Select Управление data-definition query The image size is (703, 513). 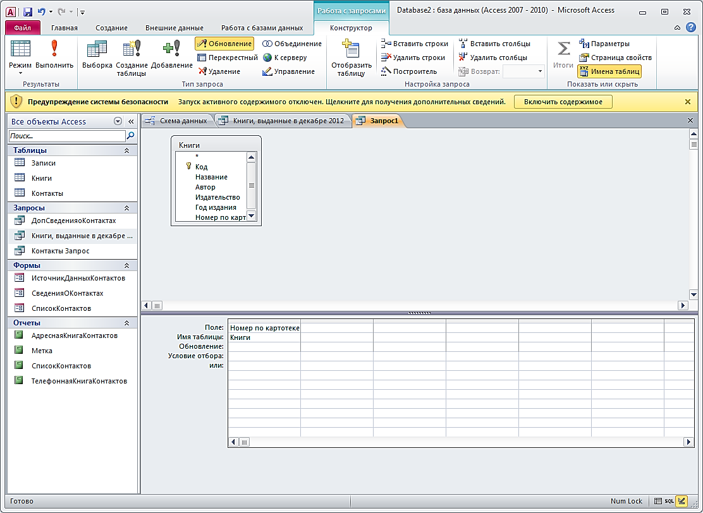(288, 71)
